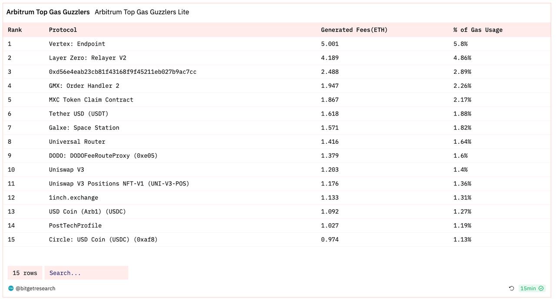
Task: Click the 1.31% gas usage value
Action: (462, 197)
